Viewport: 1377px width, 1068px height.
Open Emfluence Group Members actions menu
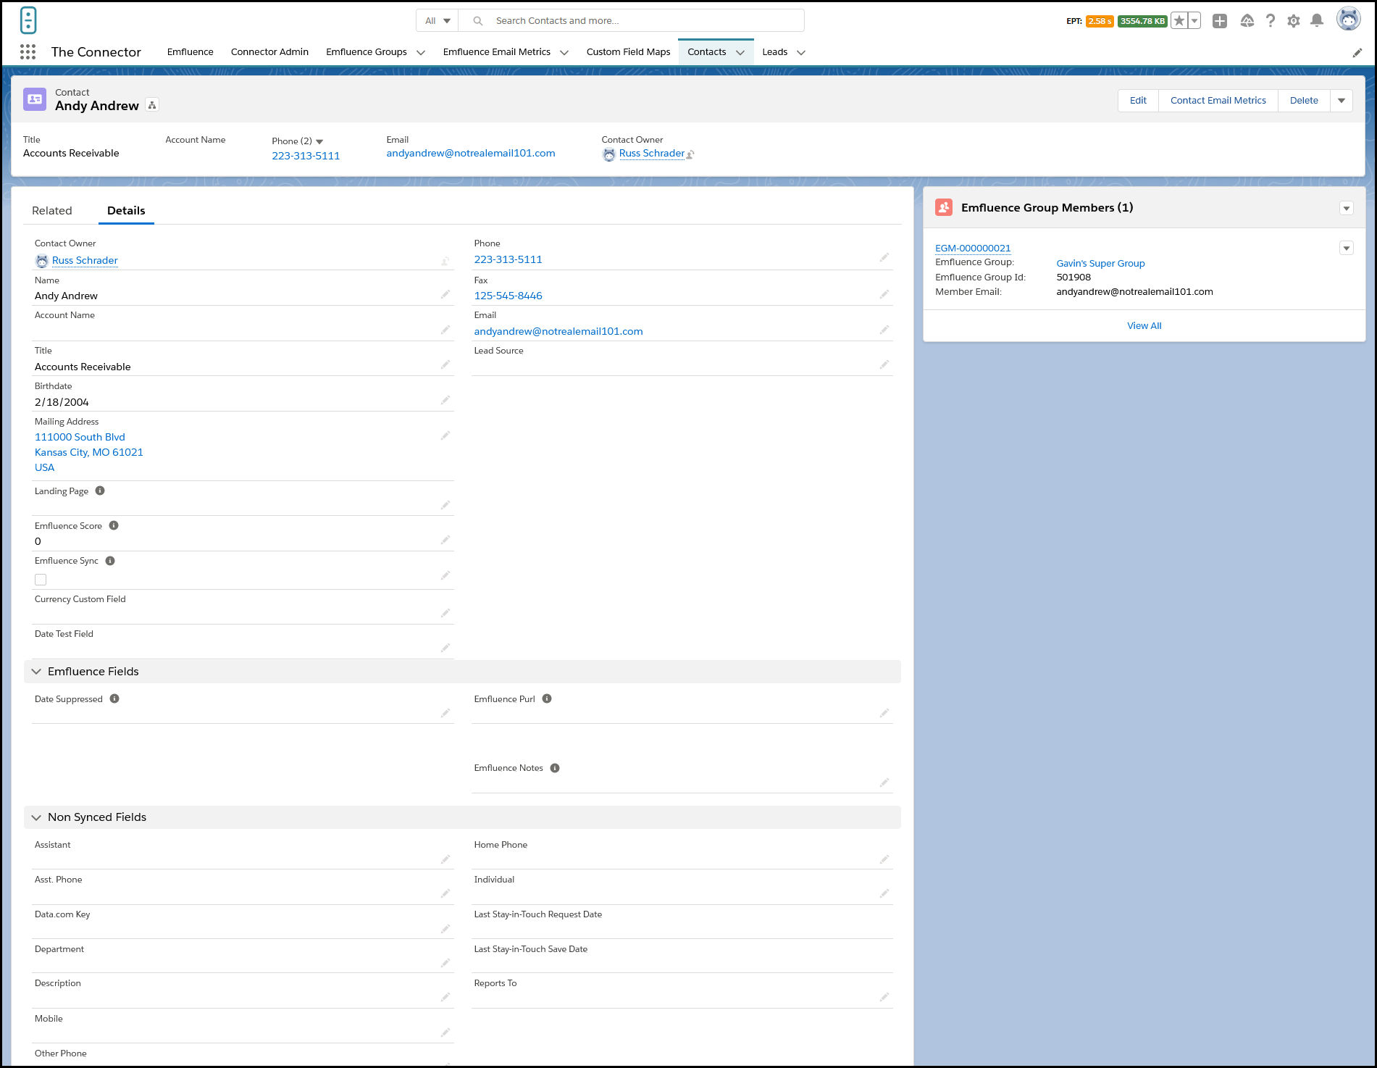(x=1347, y=209)
